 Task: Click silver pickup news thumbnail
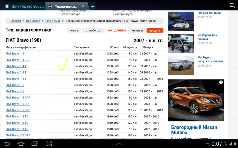pyautogui.click(x=181, y=66)
